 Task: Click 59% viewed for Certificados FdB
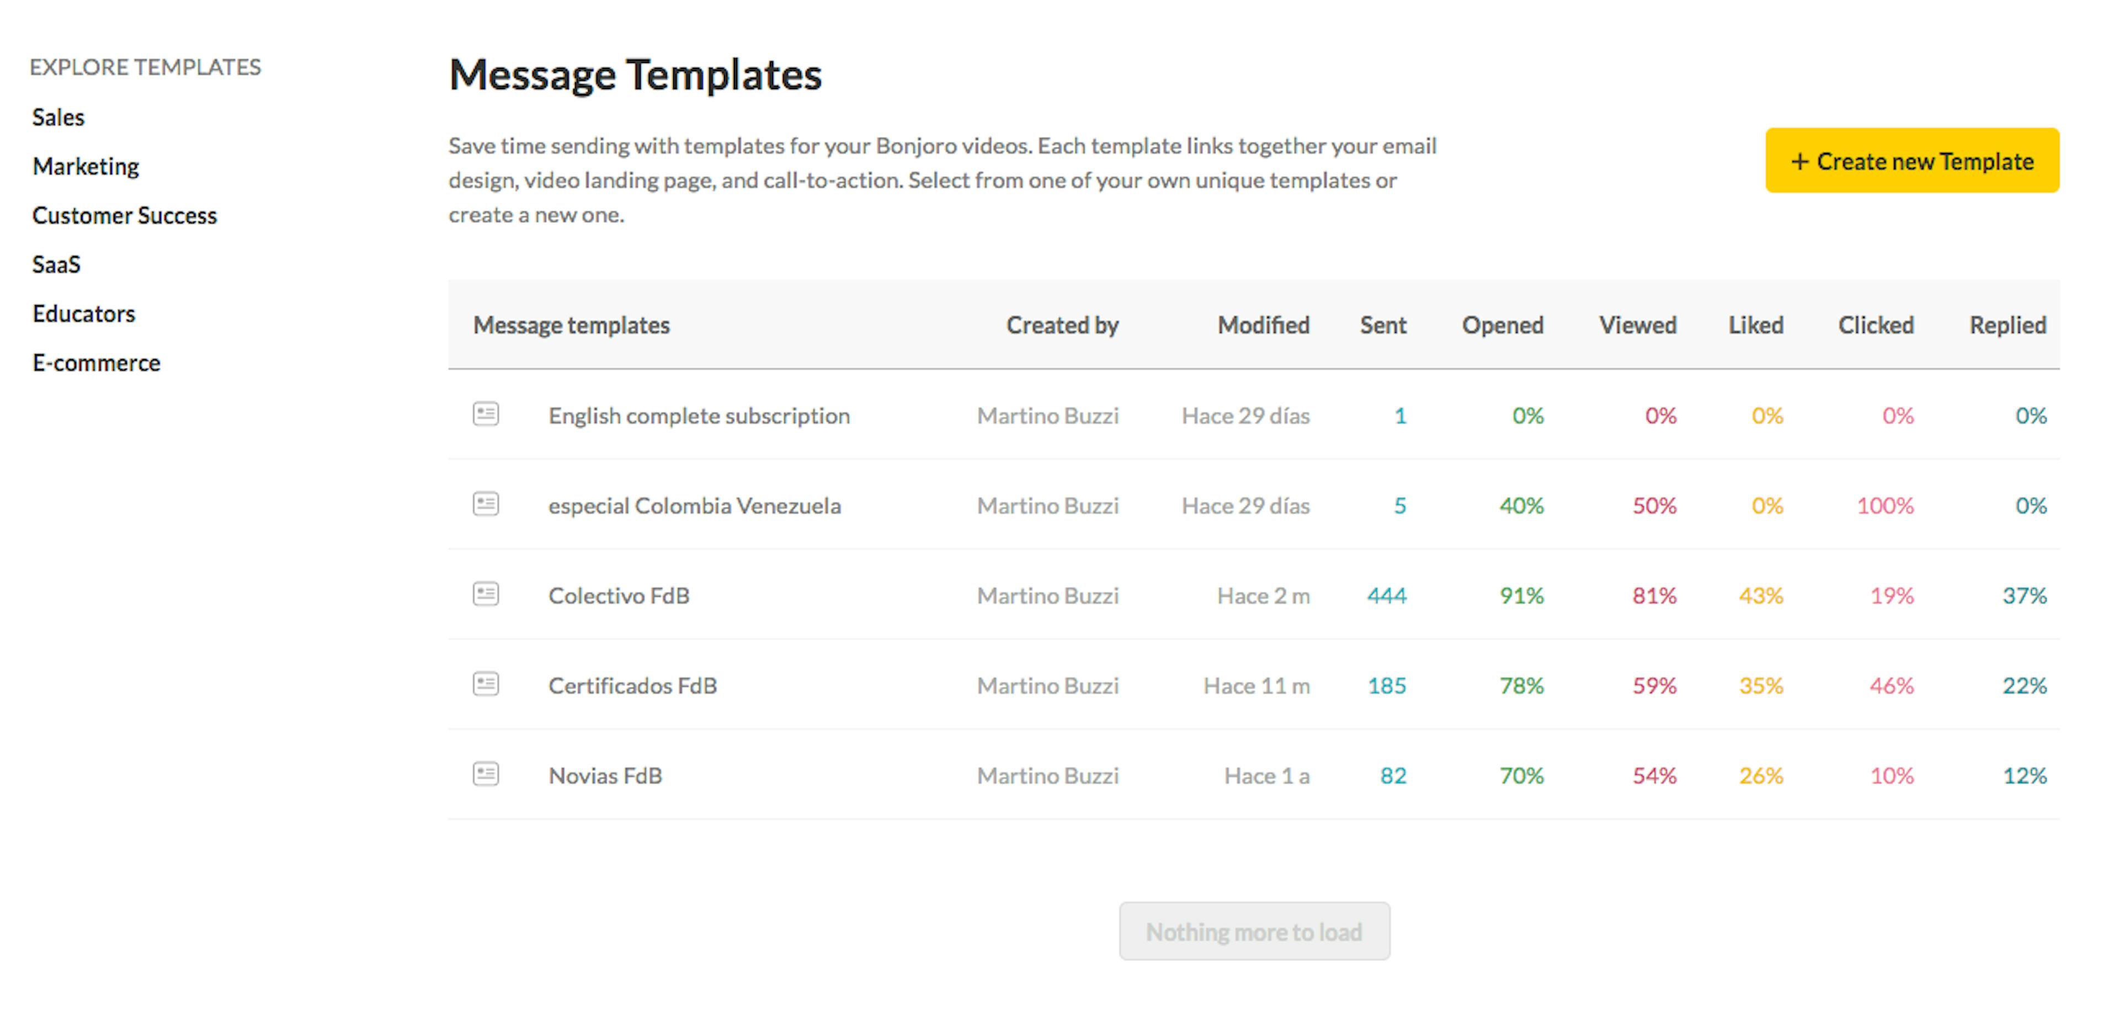[x=1654, y=685]
